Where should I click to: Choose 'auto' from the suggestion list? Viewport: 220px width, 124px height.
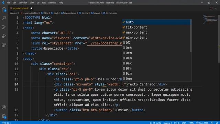pyautogui.click(x=156, y=22)
